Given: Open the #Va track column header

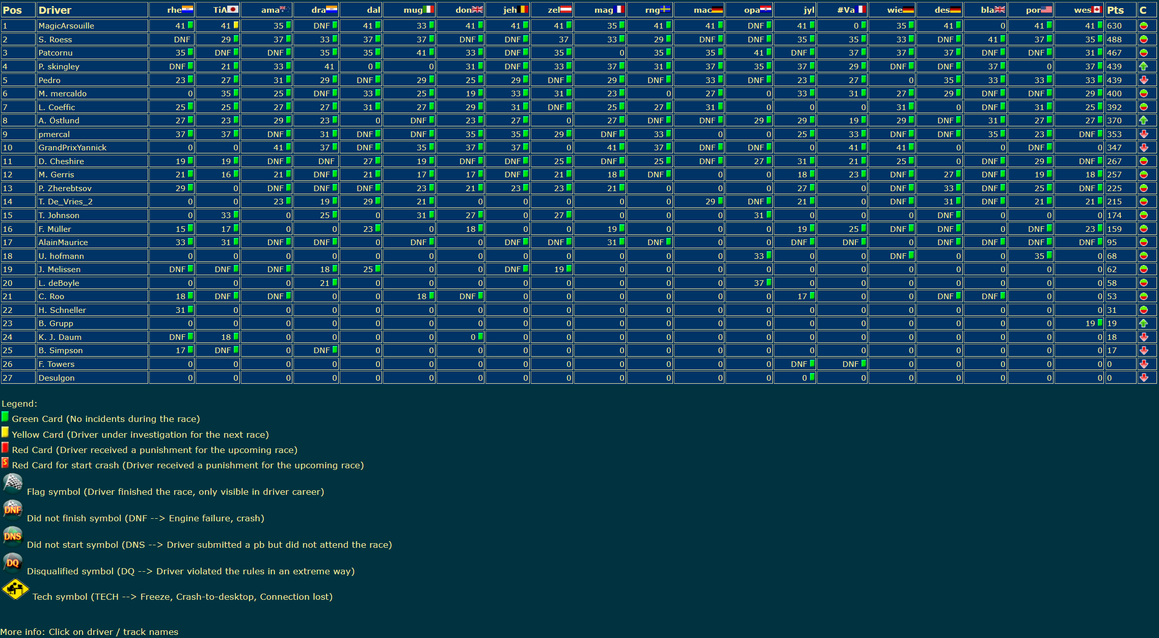Looking at the screenshot, I should tap(846, 10).
